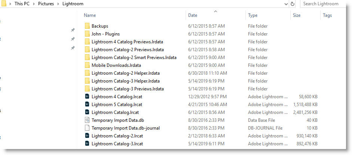Click Lightroom Catalog-3 Previews.lrdata folder icon
This screenshot has height=155, width=352.
pyautogui.click(x=87, y=89)
